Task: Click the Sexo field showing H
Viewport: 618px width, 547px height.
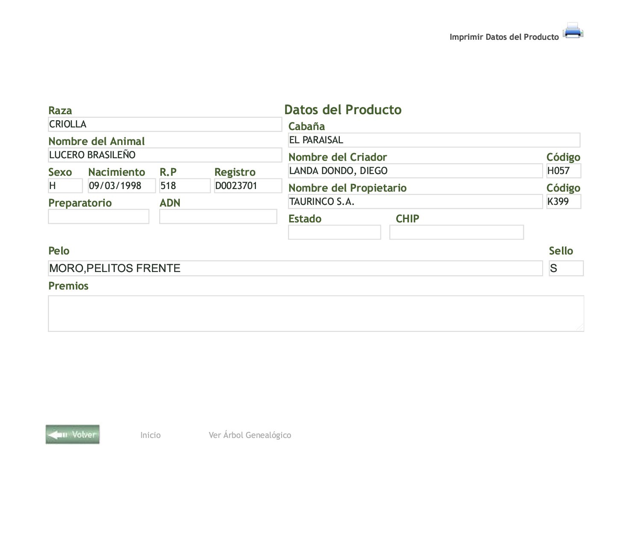Action: (x=65, y=186)
